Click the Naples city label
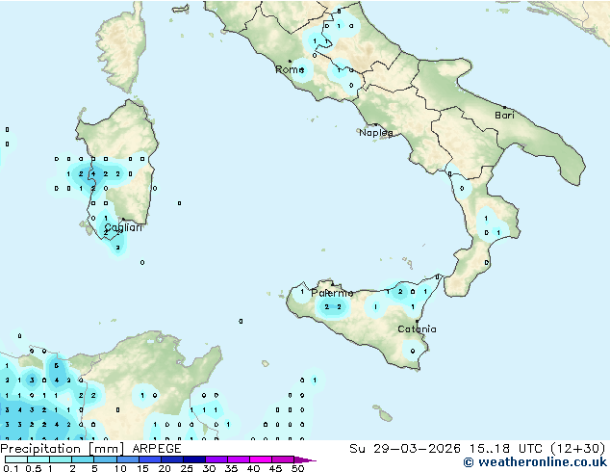This screenshot has height=472, width=610. point(376,133)
